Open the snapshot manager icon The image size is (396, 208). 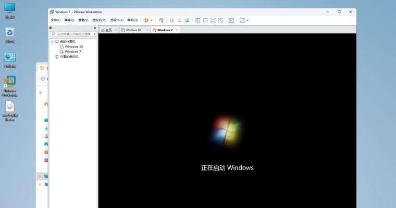pyautogui.click(x=187, y=20)
